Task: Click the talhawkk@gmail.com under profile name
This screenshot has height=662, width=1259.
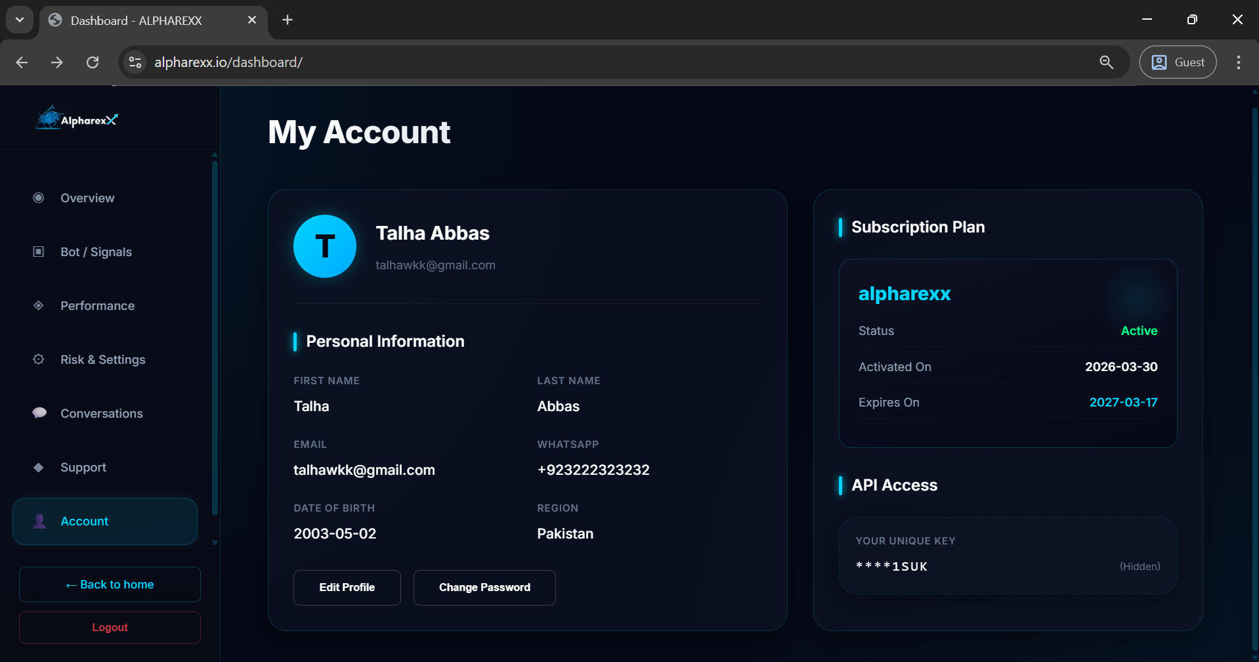Action: [x=435, y=265]
